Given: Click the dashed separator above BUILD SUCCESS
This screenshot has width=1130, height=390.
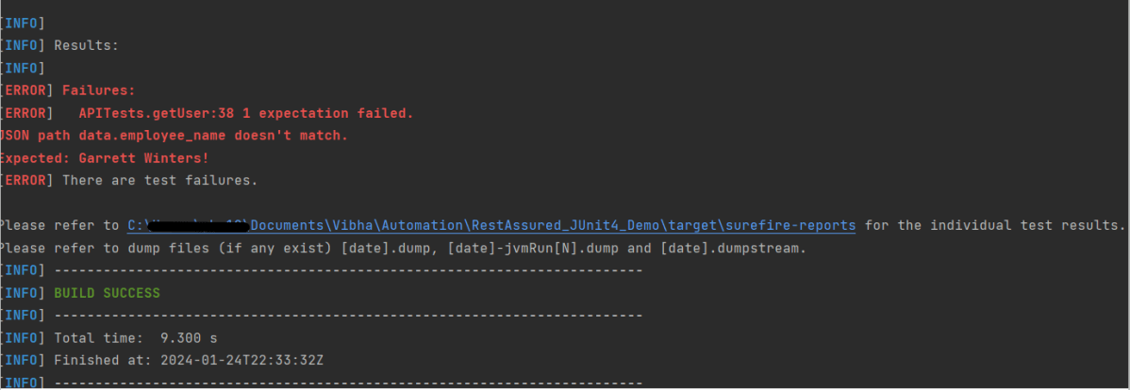Looking at the screenshot, I should click(348, 270).
